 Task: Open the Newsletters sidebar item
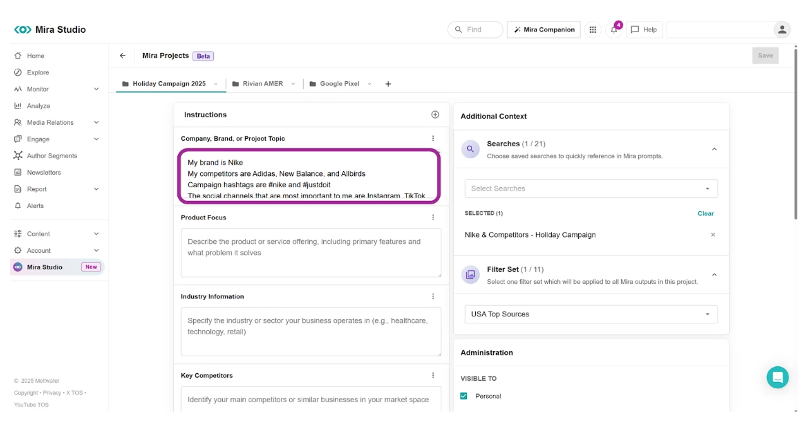[x=44, y=172]
